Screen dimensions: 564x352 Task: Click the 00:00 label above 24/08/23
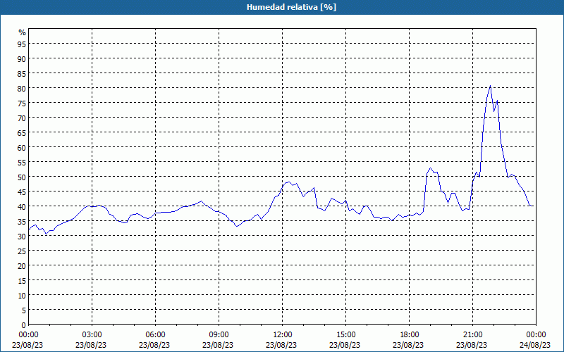coord(536,335)
